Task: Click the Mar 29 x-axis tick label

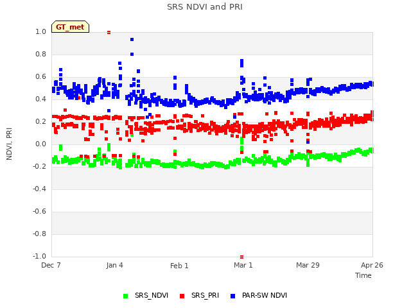Action: 308,265
